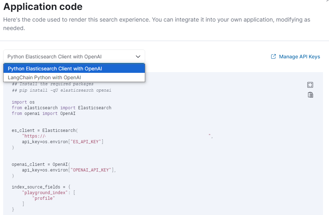
Task: Click the fullscreen code block icon
Action: [x=310, y=85]
